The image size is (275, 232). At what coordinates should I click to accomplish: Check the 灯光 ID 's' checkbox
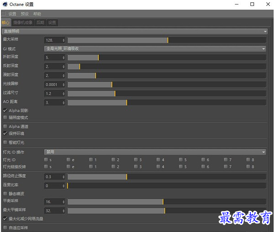click(x=46, y=160)
